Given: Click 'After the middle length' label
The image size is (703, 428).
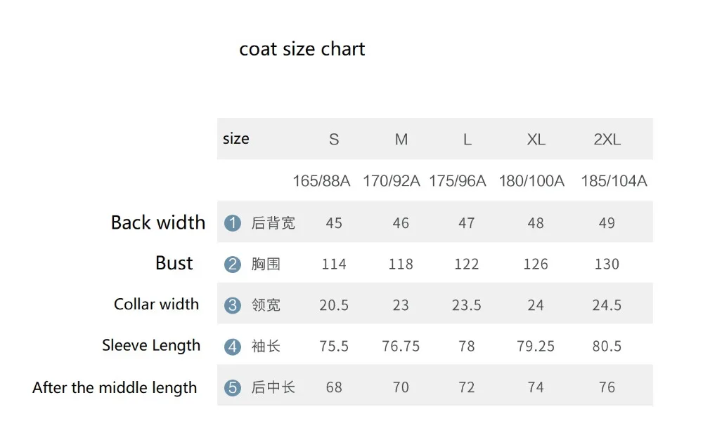Looking at the screenshot, I should pos(115,387).
